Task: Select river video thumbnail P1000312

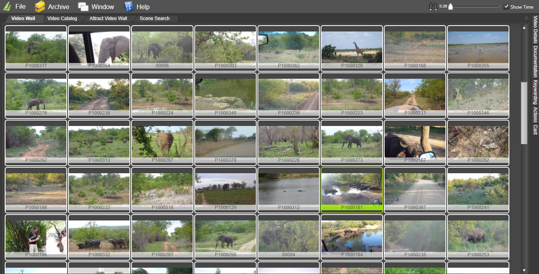Action: click(289, 190)
